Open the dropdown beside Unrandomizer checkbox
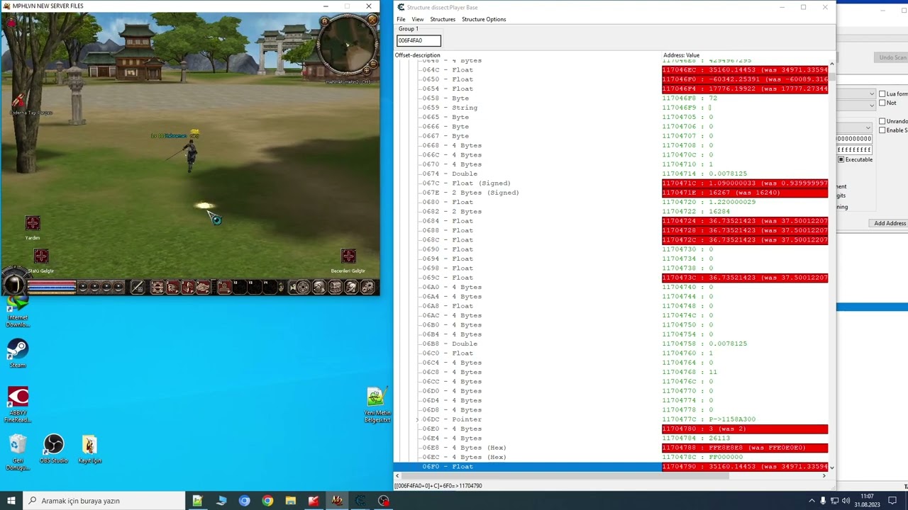 point(868,127)
